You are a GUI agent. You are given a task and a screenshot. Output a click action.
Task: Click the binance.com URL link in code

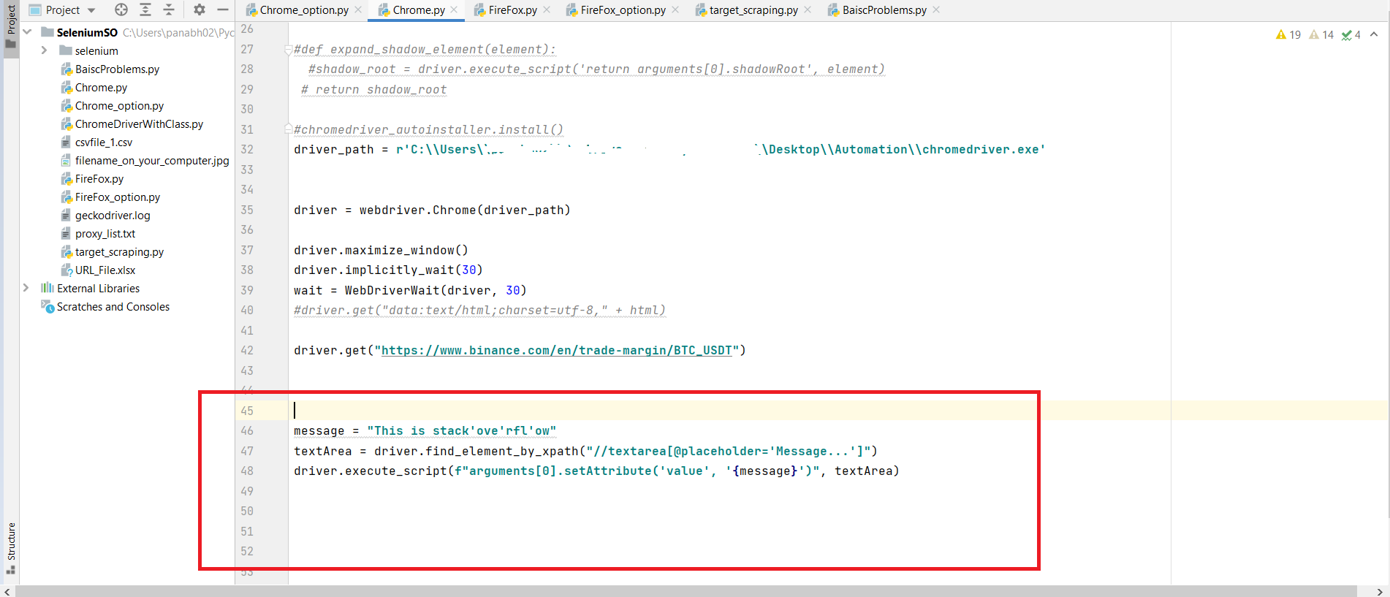click(x=557, y=350)
